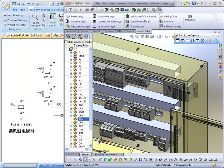
Task: Open the ProjectMng tool
Action: pos(75,17)
